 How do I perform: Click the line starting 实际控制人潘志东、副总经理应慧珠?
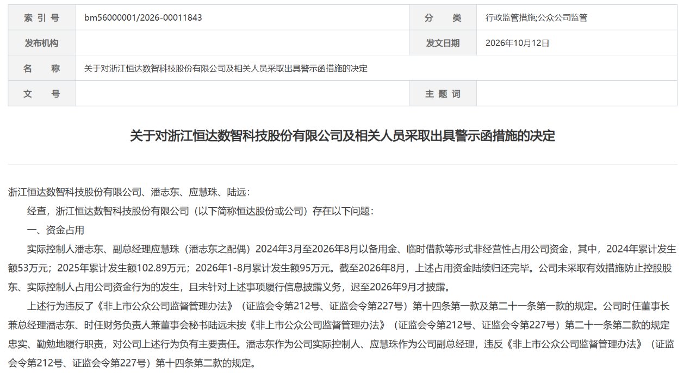(x=352, y=249)
